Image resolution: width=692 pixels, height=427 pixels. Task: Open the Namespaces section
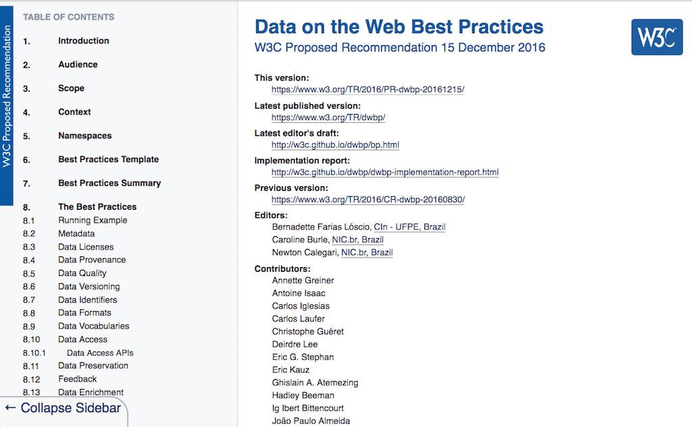(84, 136)
